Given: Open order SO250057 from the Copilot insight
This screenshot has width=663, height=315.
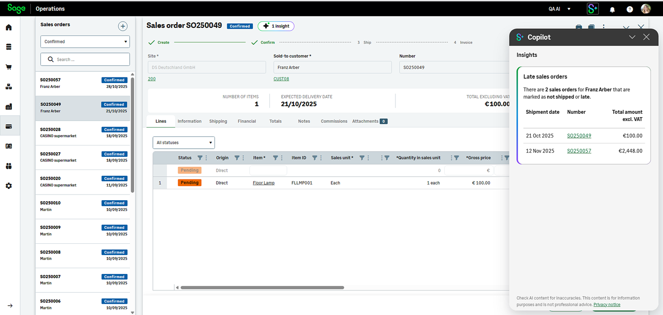Looking at the screenshot, I should pos(579,151).
